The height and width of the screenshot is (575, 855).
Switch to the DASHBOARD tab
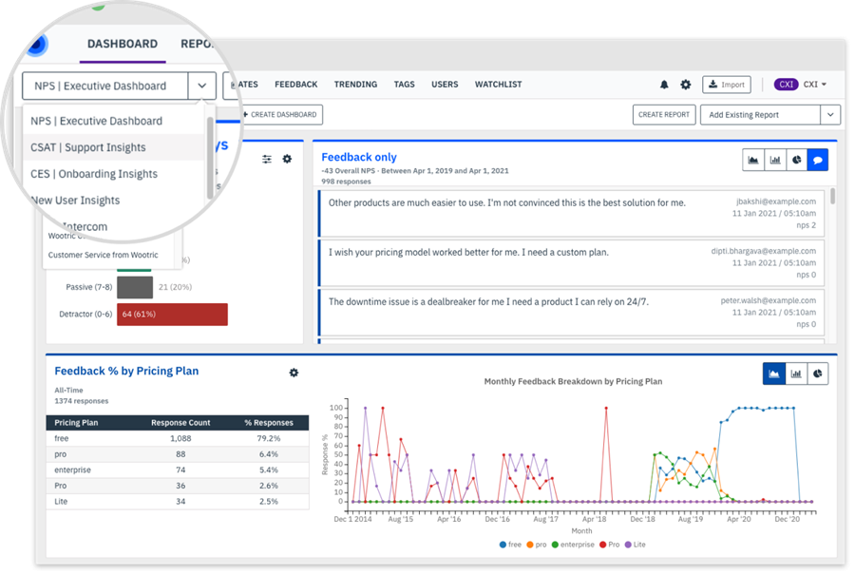click(123, 44)
